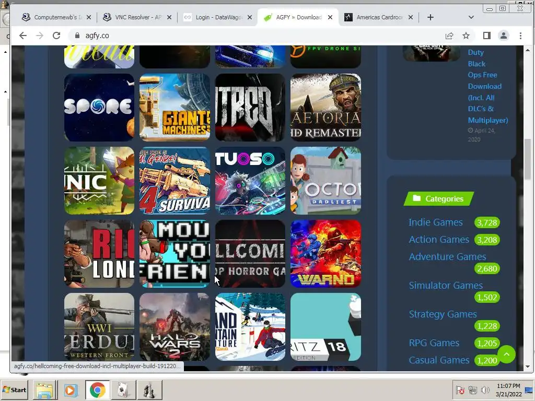Click the page scrollbar up arrow
The image size is (535, 401).
pos(528,50)
